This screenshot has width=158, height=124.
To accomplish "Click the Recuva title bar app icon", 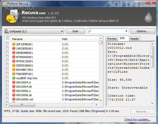I will pyautogui.click(x=4, y=4).
